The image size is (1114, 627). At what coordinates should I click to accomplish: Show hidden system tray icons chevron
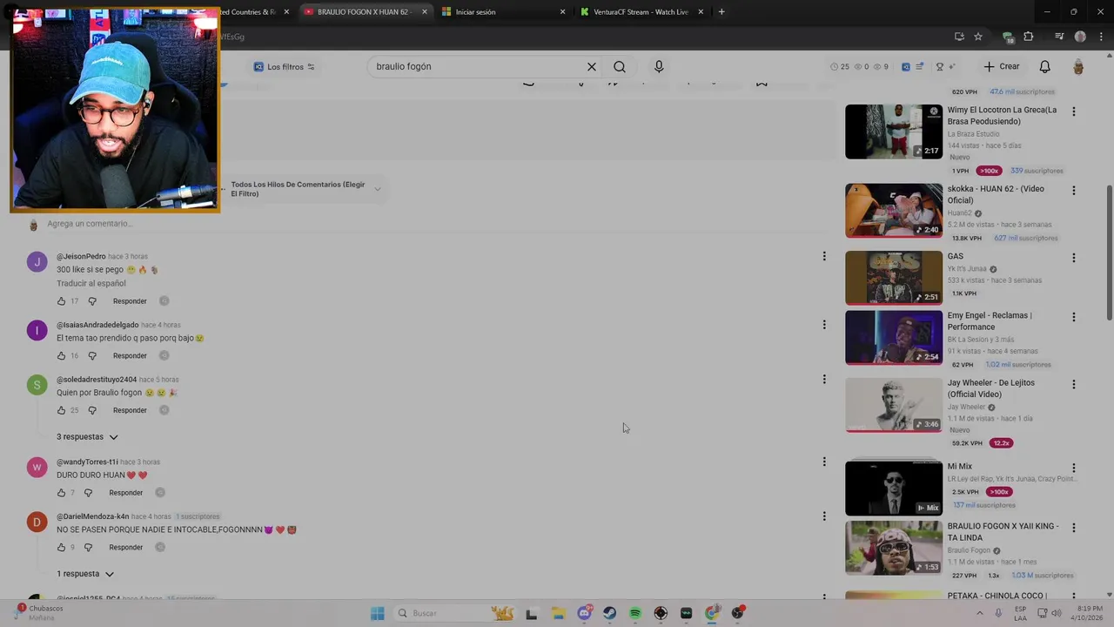[979, 613]
